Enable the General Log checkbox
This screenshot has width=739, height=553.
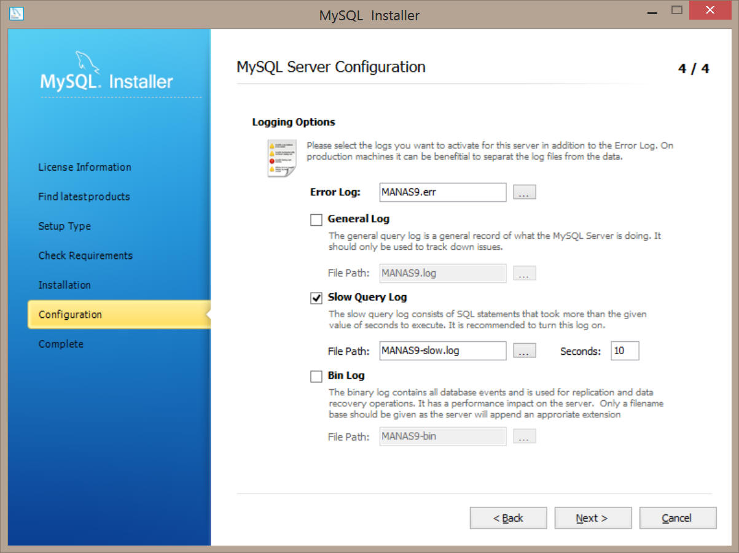click(316, 220)
